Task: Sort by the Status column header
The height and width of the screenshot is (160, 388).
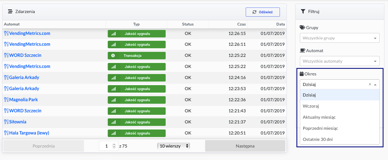Action: tap(188, 24)
